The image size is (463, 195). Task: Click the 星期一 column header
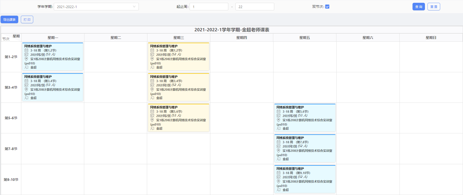tap(53, 38)
